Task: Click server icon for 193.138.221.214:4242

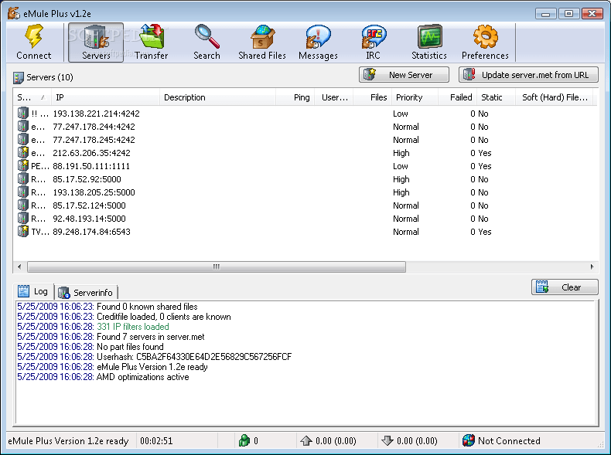Action: [x=23, y=114]
